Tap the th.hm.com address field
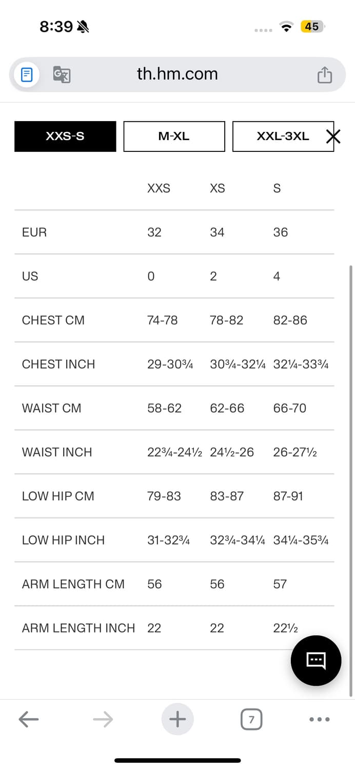Image resolution: width=355 pixels, height=770 pixels. coord(177,74)
